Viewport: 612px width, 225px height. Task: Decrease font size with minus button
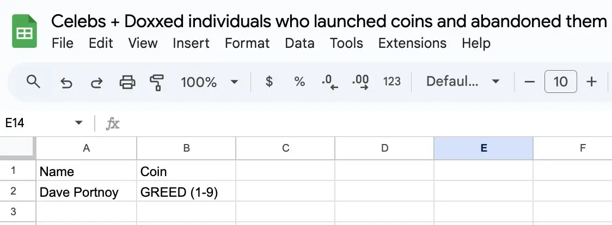tap(530, 82)
